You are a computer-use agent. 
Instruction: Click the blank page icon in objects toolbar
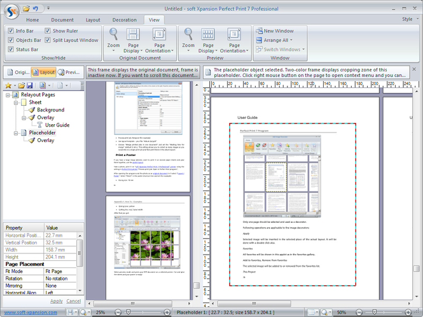pos(60,85)
